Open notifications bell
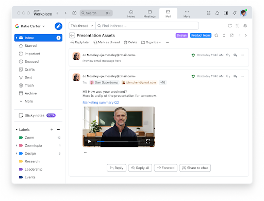Viewport: 264px width, 201px height. click(217, 13)
